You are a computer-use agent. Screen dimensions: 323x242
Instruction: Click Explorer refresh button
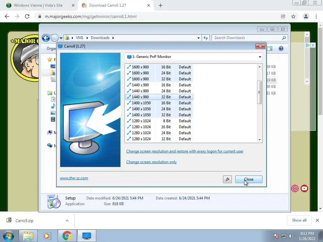[x=206, y=38]
